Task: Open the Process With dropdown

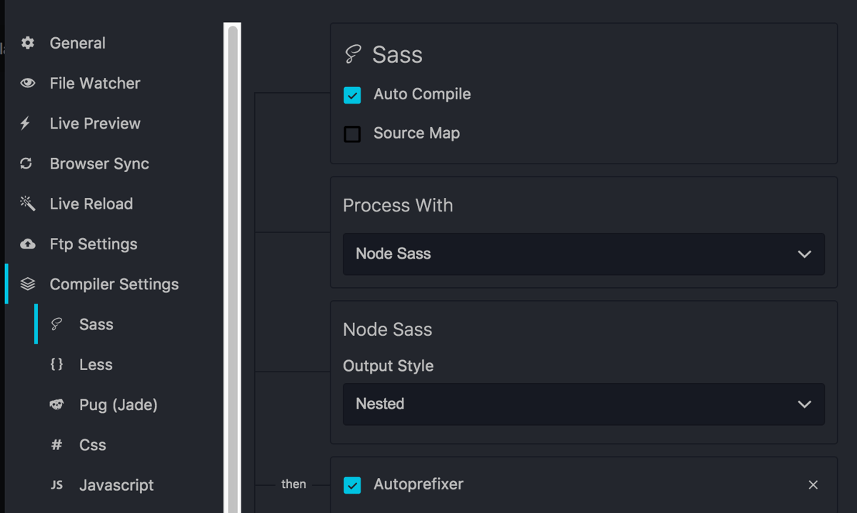Action: click(583, 254)
